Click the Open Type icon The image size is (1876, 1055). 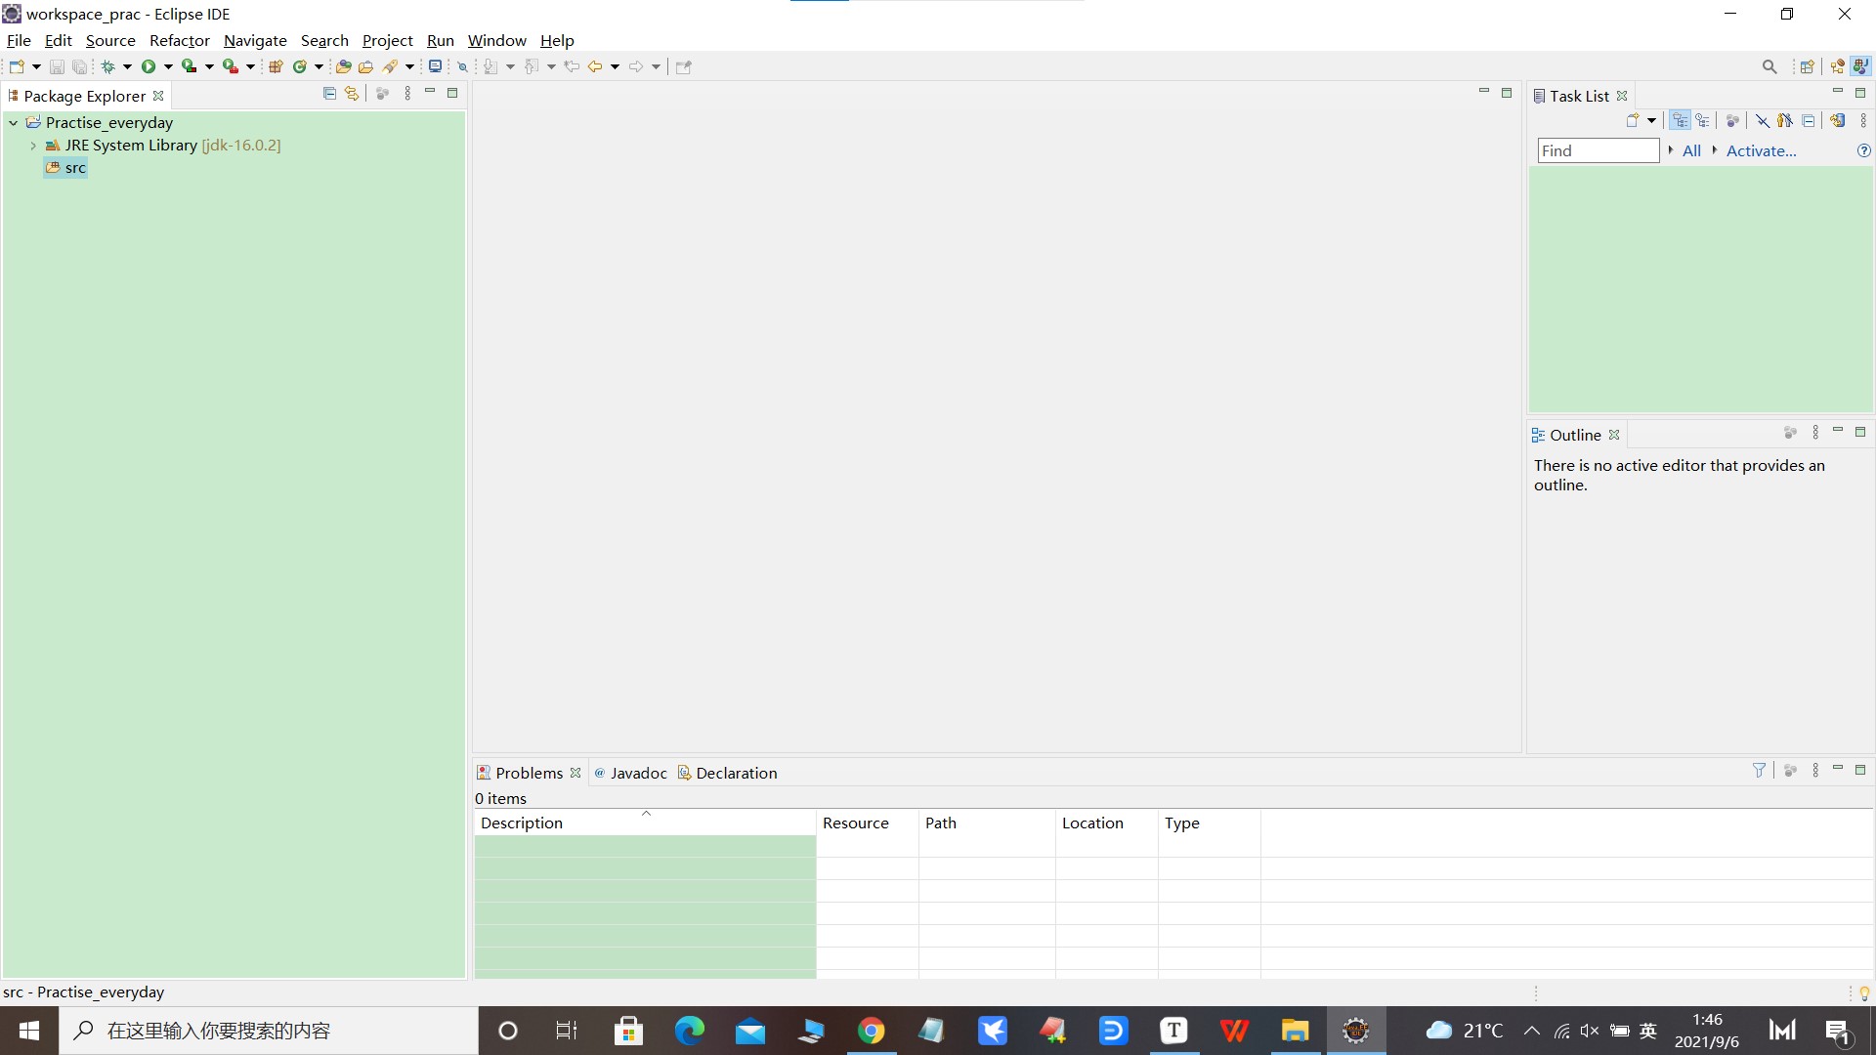coord(343,66)
